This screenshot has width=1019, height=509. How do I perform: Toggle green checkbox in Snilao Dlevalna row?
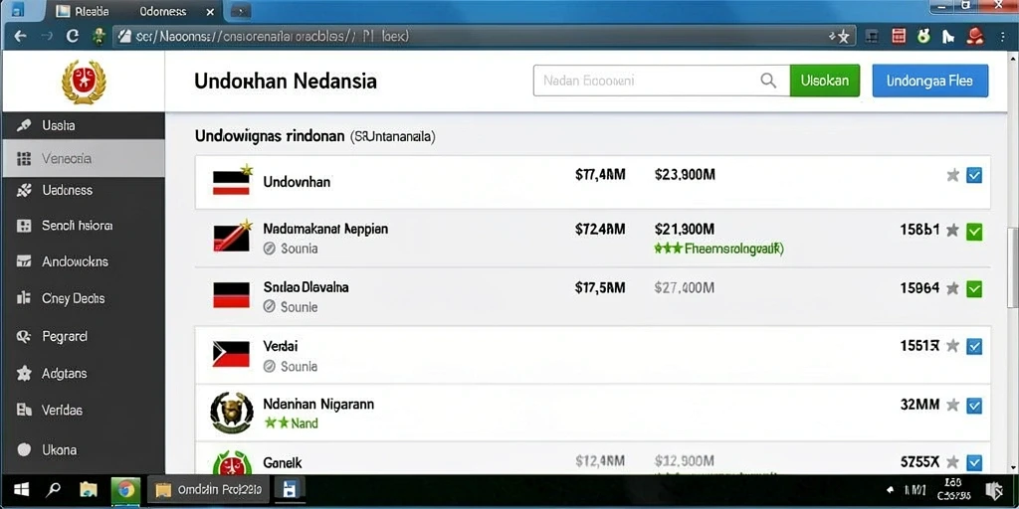click(974, 288)
